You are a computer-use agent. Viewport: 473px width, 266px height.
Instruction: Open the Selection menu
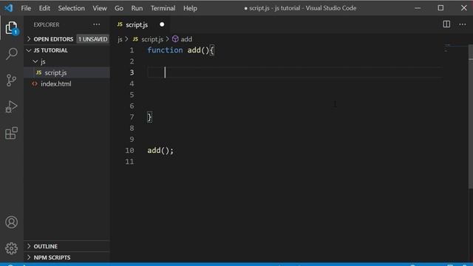tap(71, 8)
